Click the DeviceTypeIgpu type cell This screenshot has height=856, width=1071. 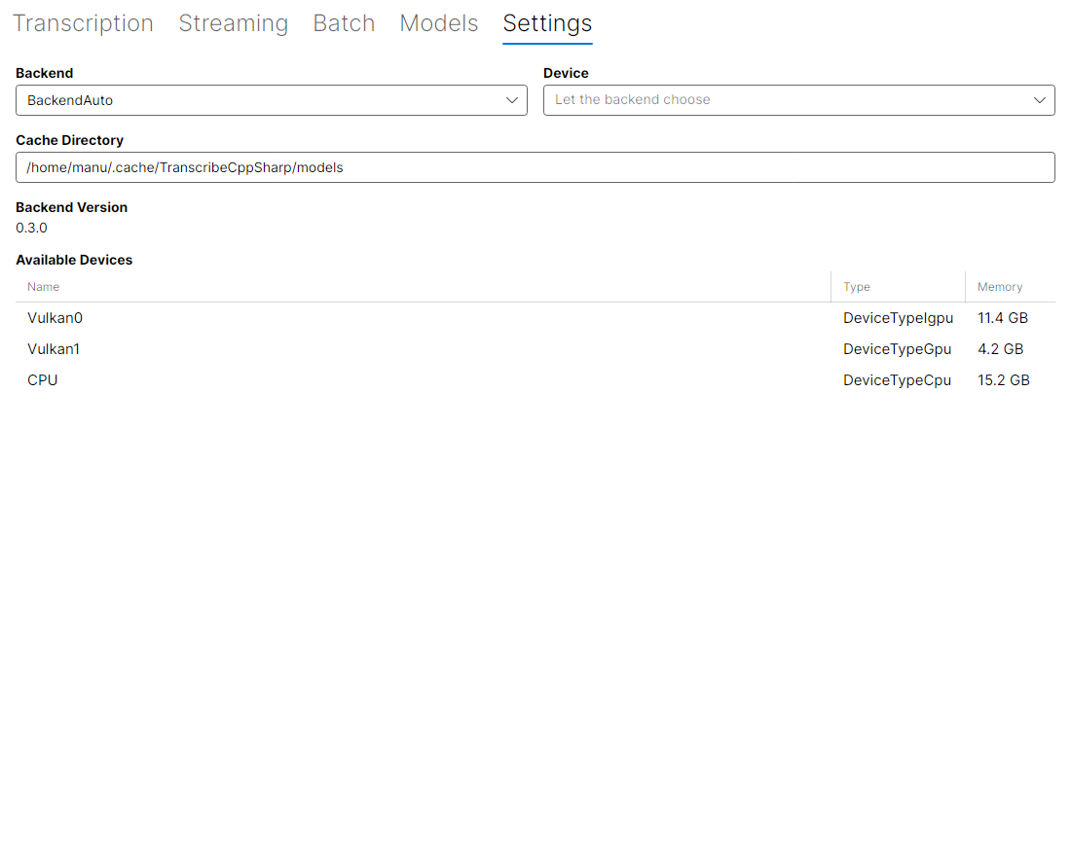coord(899,318)
